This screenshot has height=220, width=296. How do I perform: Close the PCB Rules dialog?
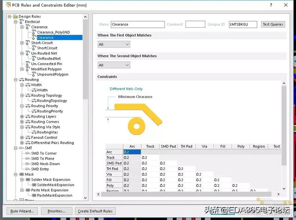(x=286, y=5)
